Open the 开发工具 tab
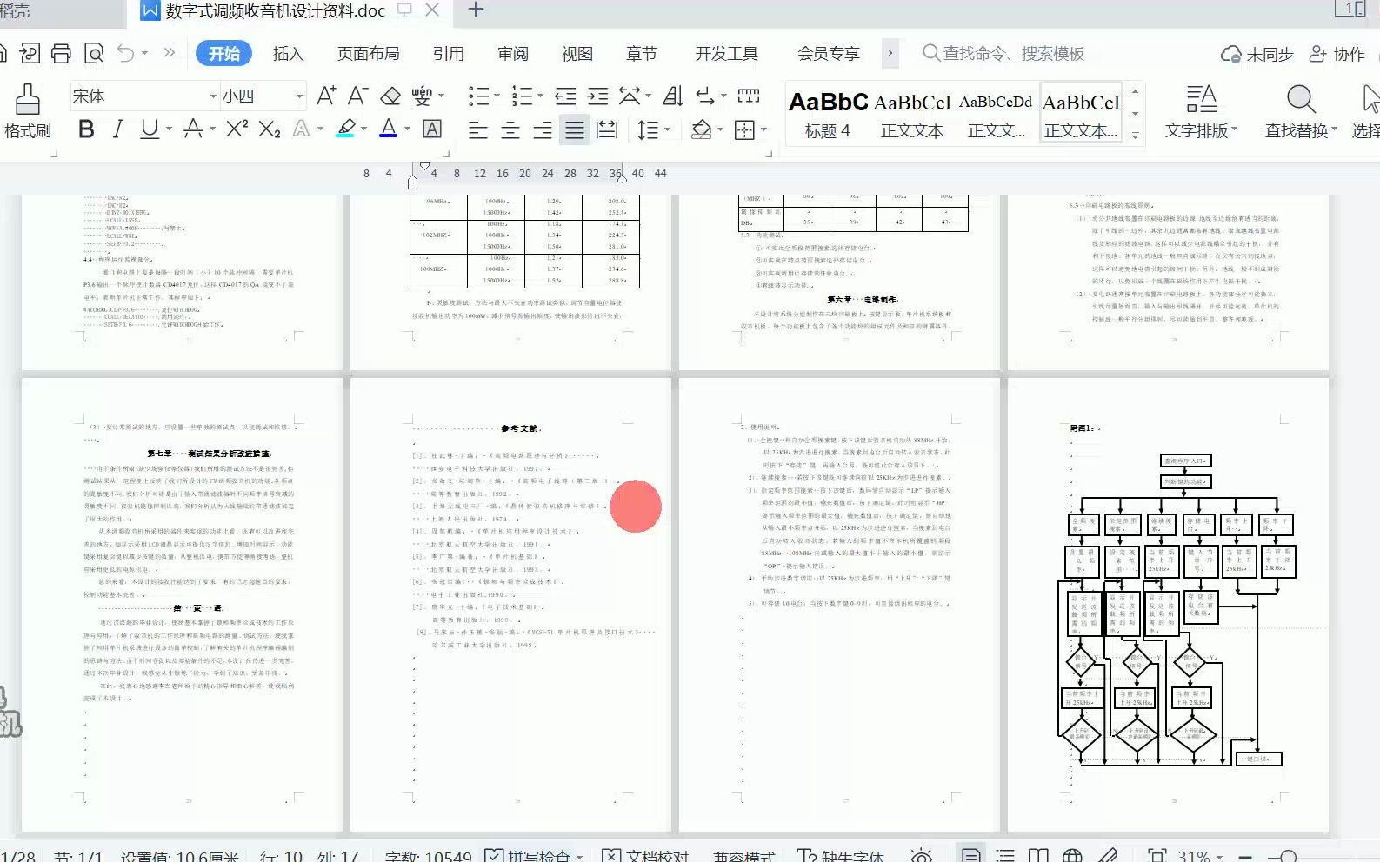This screenshot has width=1380, height=862. (x=727, y=54)
